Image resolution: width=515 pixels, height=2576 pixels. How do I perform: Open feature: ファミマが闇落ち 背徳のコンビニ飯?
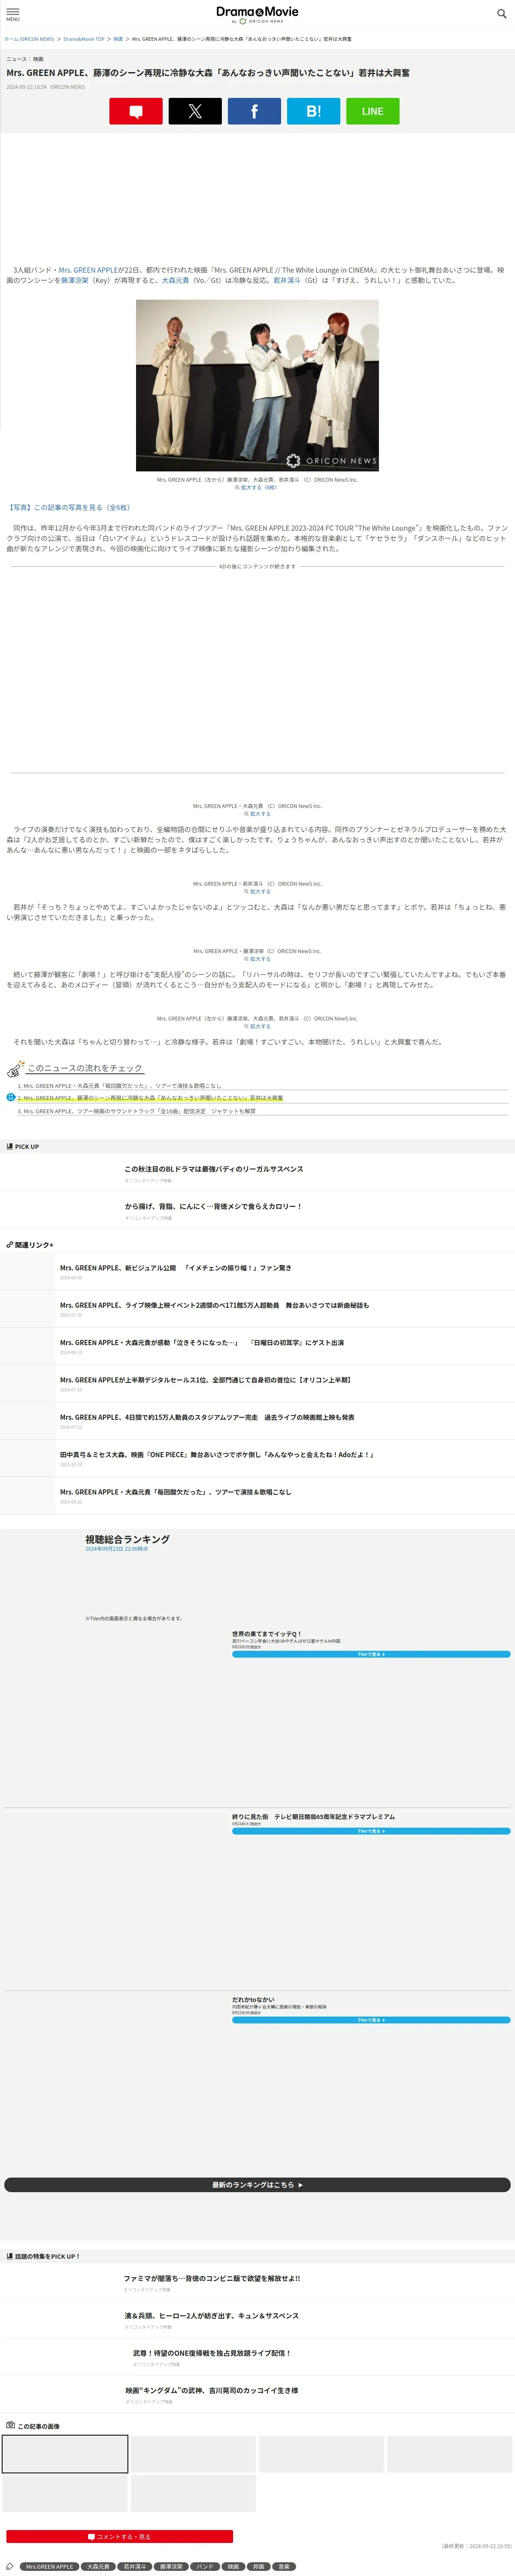[212, 2278]
